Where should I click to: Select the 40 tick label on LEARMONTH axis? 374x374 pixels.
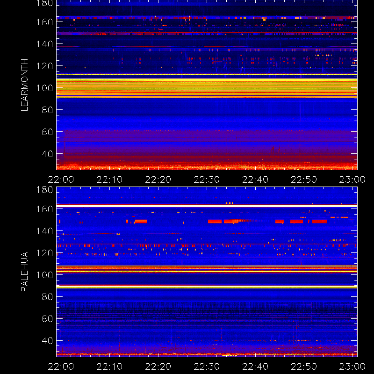47,154
